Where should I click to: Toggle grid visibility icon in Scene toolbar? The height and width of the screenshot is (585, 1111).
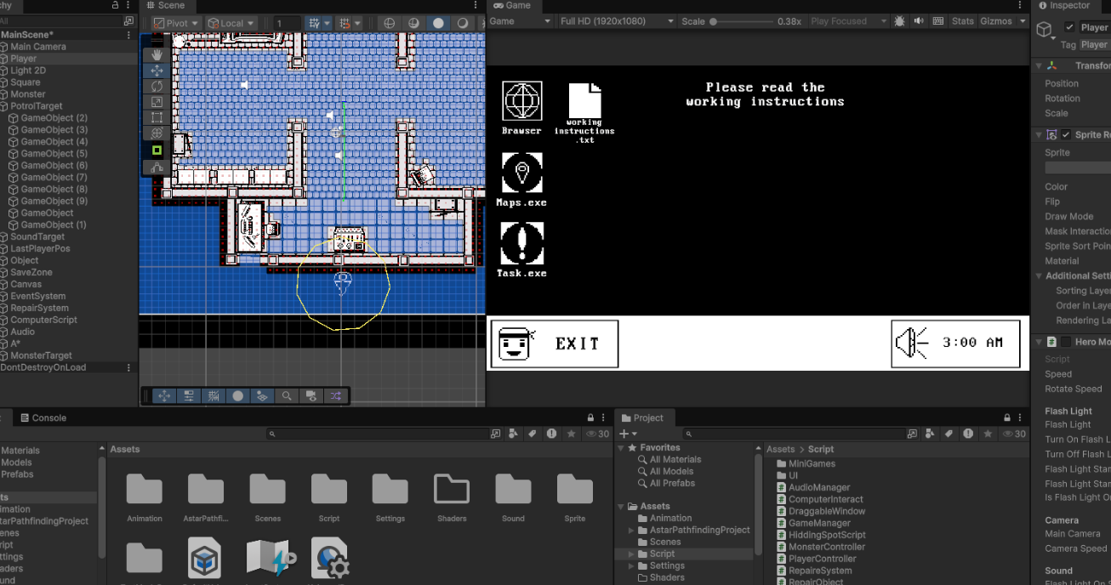click(x=314, y=23)
